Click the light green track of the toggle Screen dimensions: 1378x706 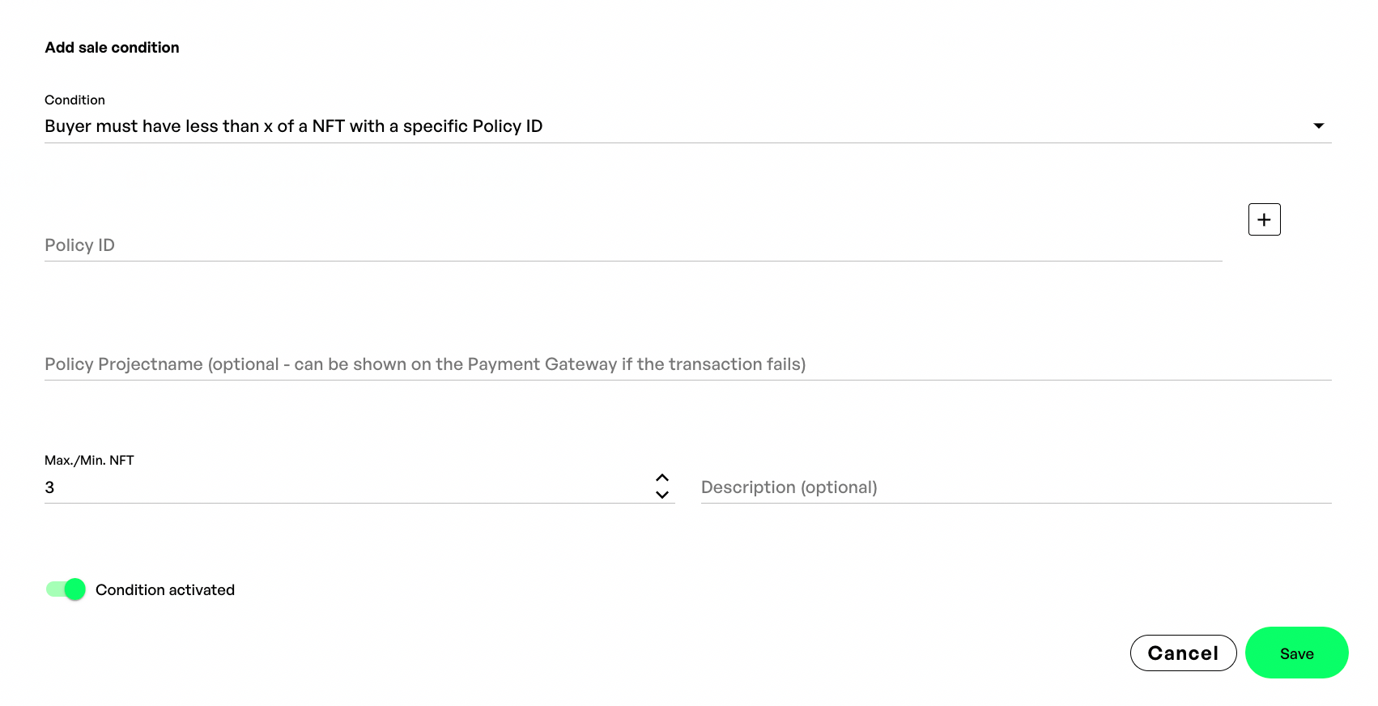(x=53, y=589)
